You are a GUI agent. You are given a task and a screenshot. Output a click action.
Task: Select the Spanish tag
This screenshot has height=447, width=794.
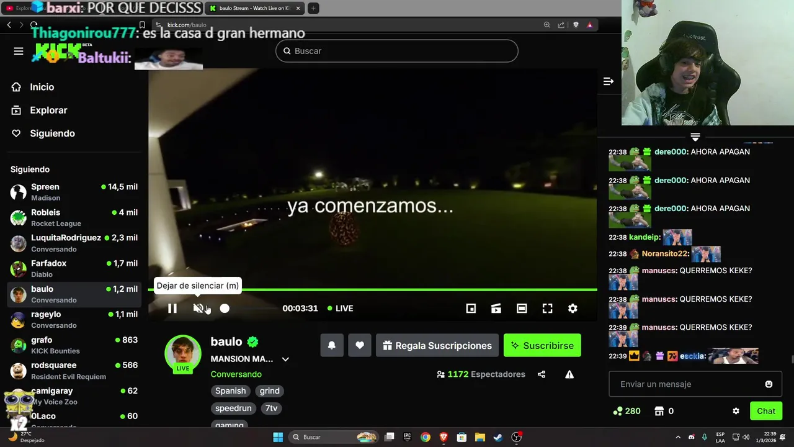230,391
